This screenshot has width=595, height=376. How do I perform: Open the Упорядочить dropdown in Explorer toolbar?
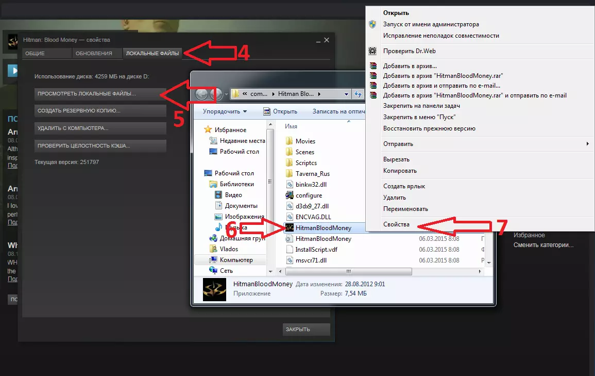coord(225,111)
